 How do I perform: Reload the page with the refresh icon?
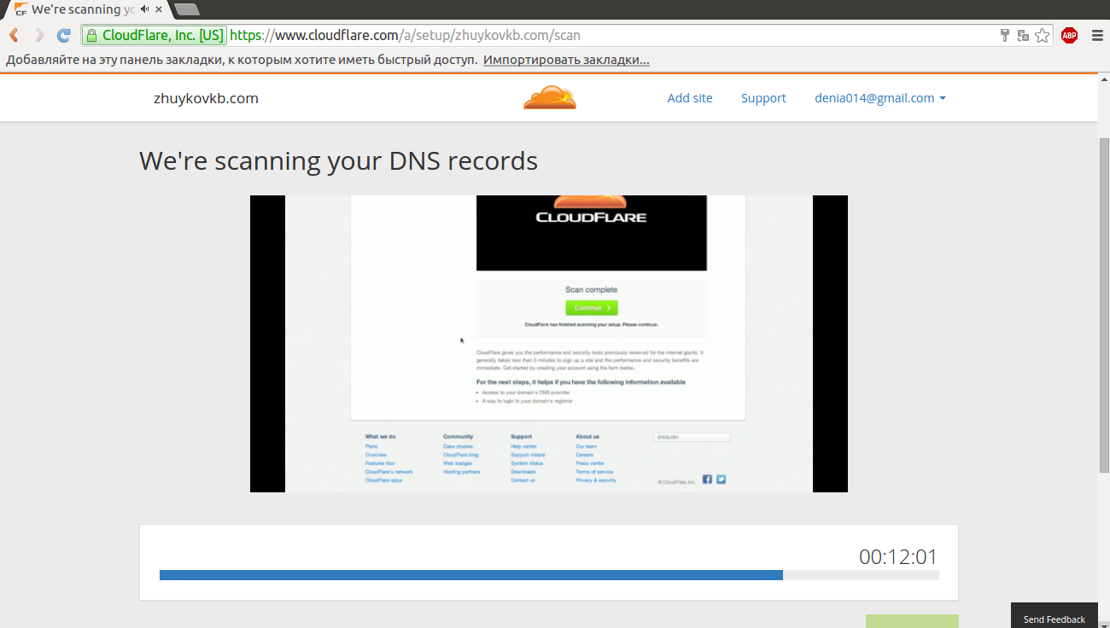click(x=63, y=36)
